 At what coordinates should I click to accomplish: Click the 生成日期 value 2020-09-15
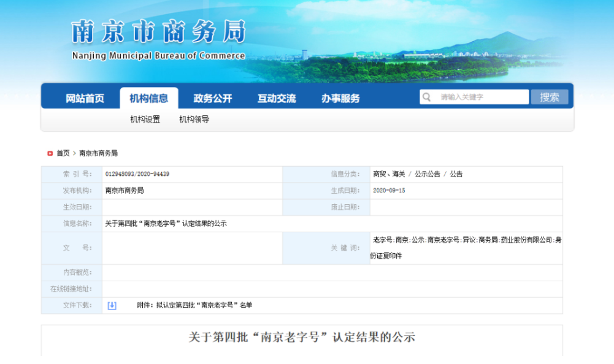(389, 191)
